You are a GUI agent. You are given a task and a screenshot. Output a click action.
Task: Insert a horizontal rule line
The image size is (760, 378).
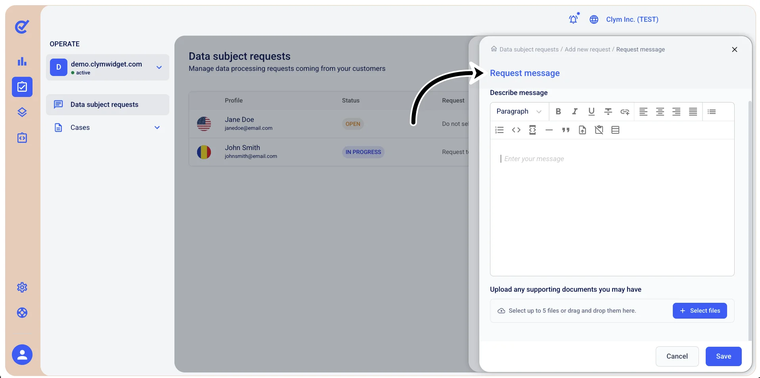(x=549, y=130)
